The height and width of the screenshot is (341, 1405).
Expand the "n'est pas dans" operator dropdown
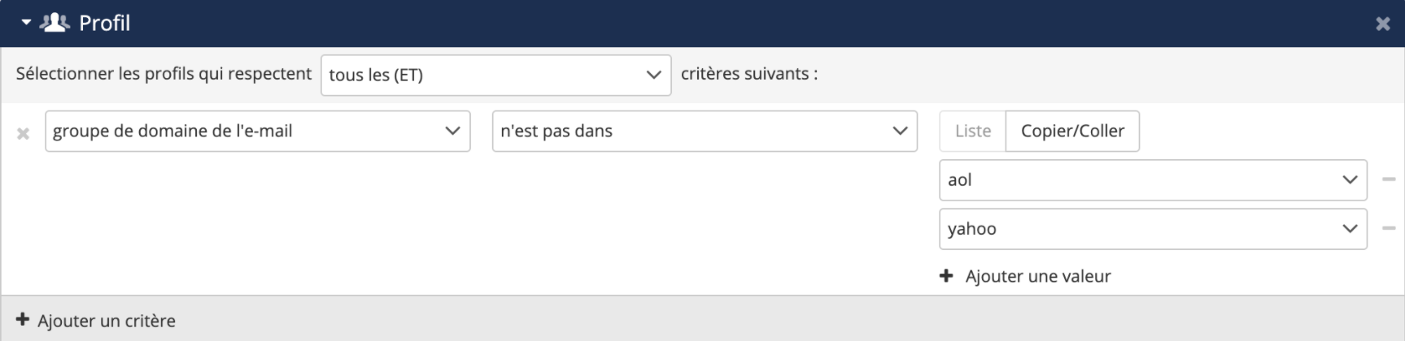coord(704,132)
